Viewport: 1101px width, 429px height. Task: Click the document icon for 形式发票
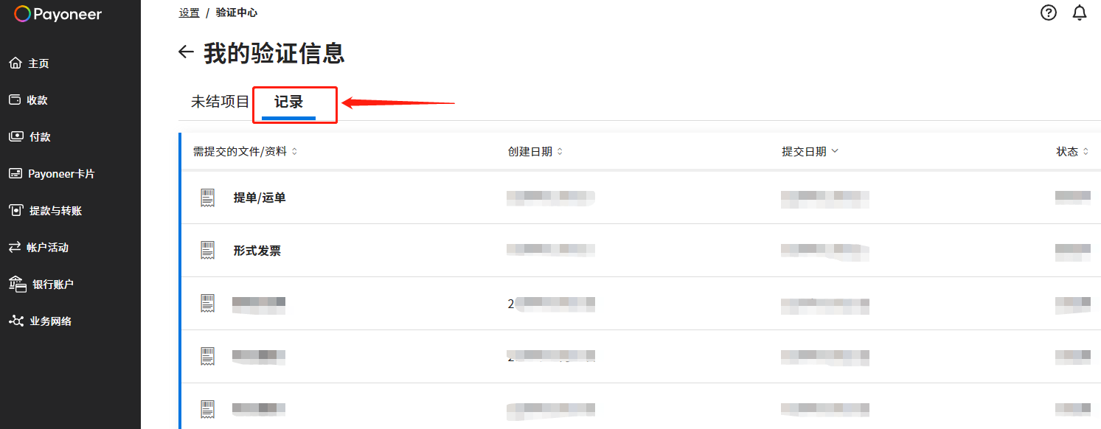(x=208, y=250)
